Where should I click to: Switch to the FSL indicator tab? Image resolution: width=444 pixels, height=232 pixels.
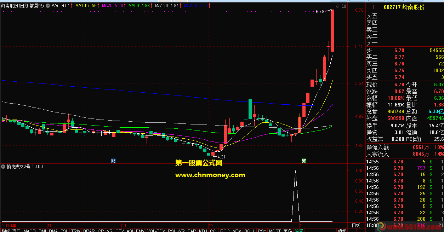(64, 231)
